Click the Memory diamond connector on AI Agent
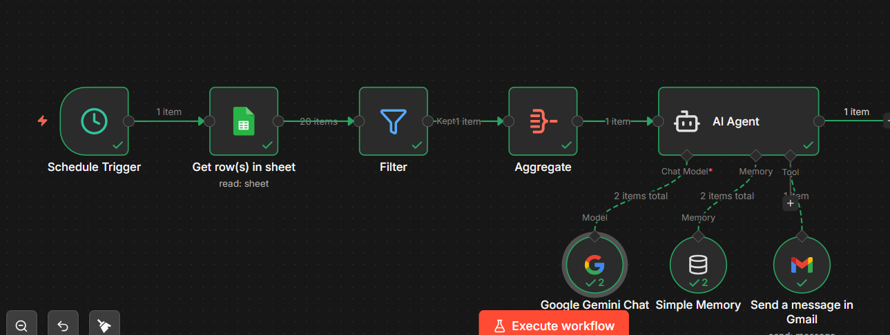Screen dimensions: 890x335 (x=756, y=156)
